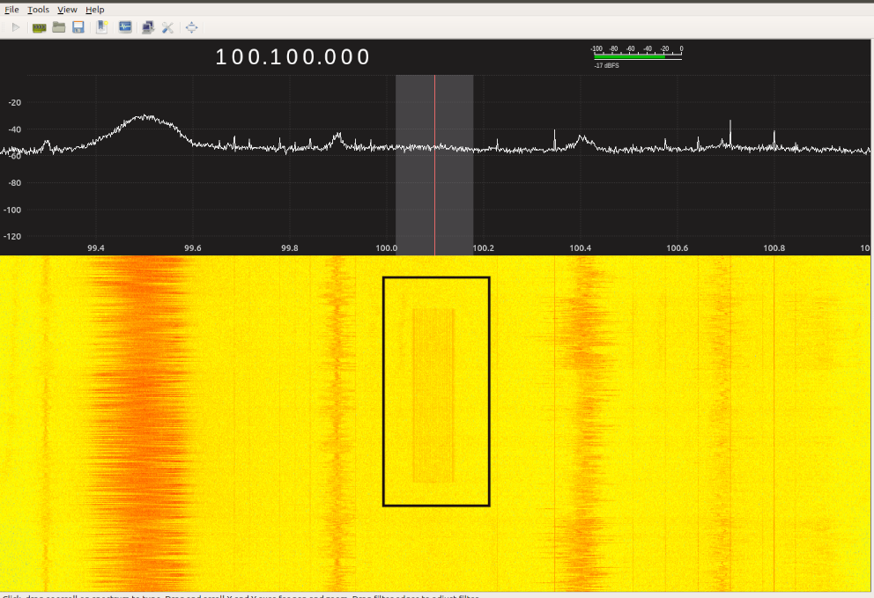
Task: Open the Help menu
Action: pyautogui.click(x=95, y=10)
